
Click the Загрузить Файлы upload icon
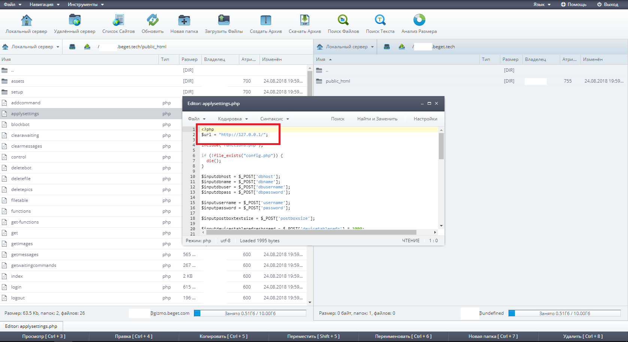point(224,20)
